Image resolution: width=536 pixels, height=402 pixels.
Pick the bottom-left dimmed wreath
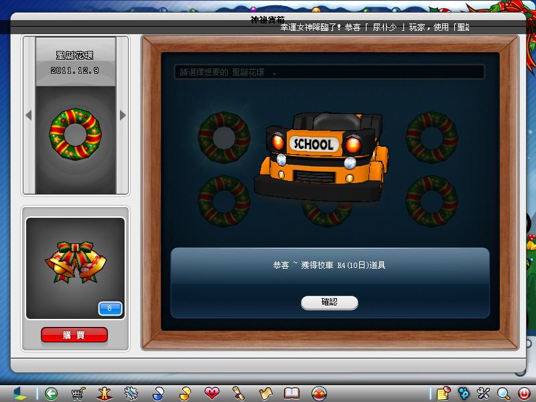(224, 202)
